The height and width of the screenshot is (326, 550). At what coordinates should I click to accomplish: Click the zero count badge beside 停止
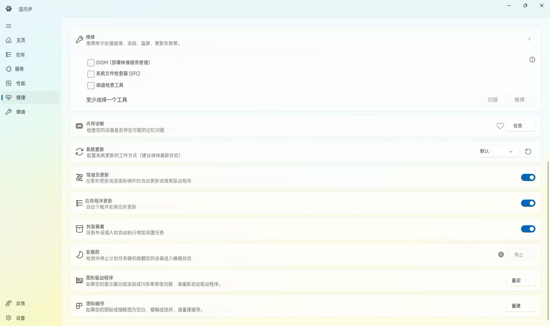coord(500,255)
